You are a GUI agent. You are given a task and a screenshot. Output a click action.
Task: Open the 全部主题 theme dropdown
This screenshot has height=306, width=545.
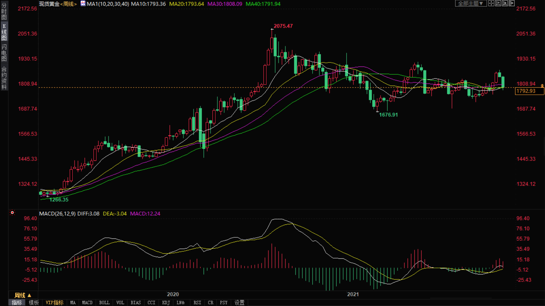tap(471, 3)
